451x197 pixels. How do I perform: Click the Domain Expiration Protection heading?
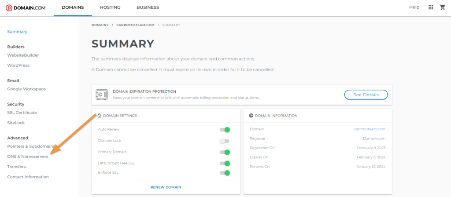pos(144,91)
